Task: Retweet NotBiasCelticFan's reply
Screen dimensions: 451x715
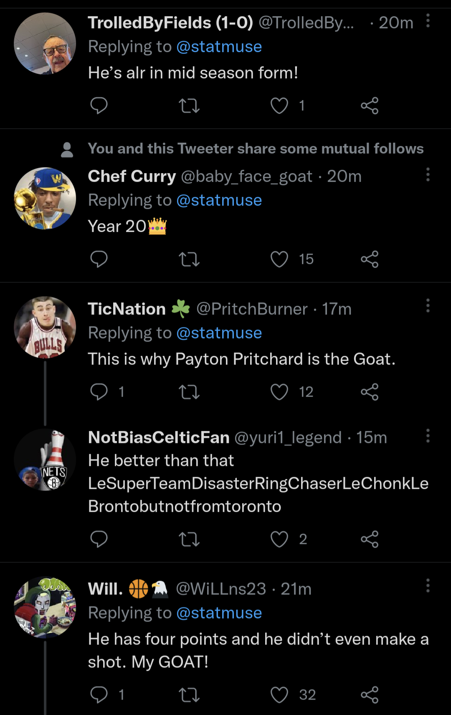Action: point(189,539)
